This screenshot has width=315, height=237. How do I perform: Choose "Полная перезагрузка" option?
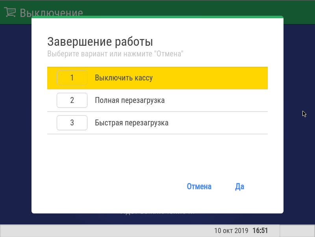tap(157, 101)
